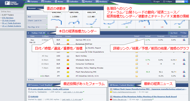The width and height of the screenshot is (190, 101).
Task: Click the USD/JPY pair label
Action: 91,12
